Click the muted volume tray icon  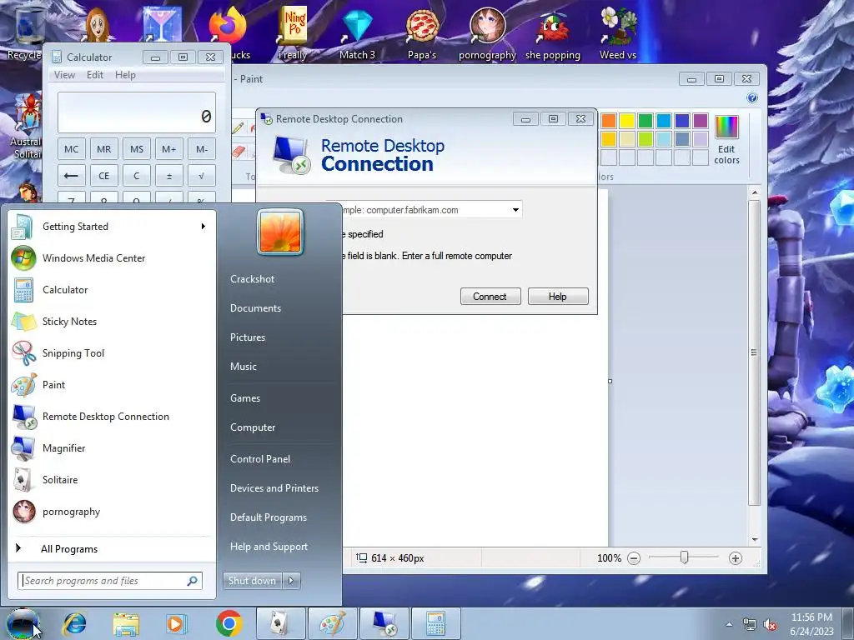pyautogui.click(x=770, y=625)
